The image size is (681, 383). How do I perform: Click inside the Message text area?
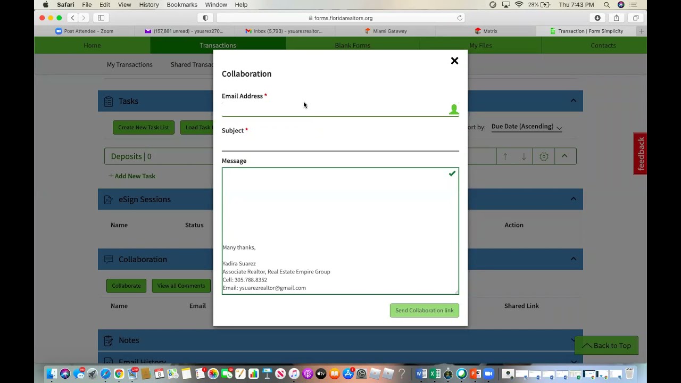340,231
